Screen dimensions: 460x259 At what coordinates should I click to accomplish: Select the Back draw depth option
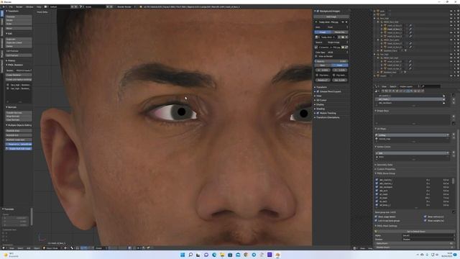tap(323, 65)
